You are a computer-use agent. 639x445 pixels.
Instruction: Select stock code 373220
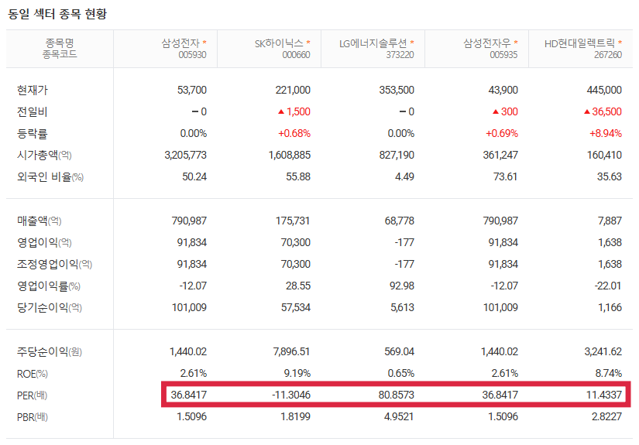point(400,54)
